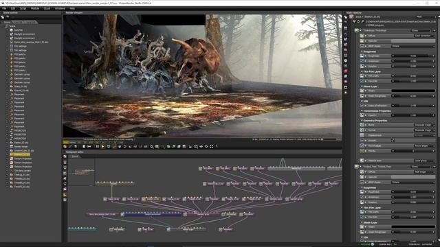Screen dimensions: 440x247
Task: Collapse the first Thin Film Layer section
Action: tap(362, 71)
